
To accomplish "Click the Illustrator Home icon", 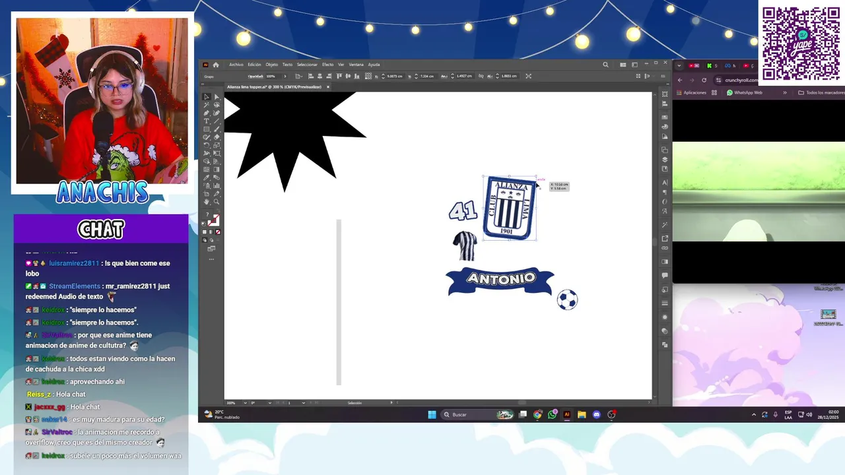I will pyautogui.click(x=216, y=65).
